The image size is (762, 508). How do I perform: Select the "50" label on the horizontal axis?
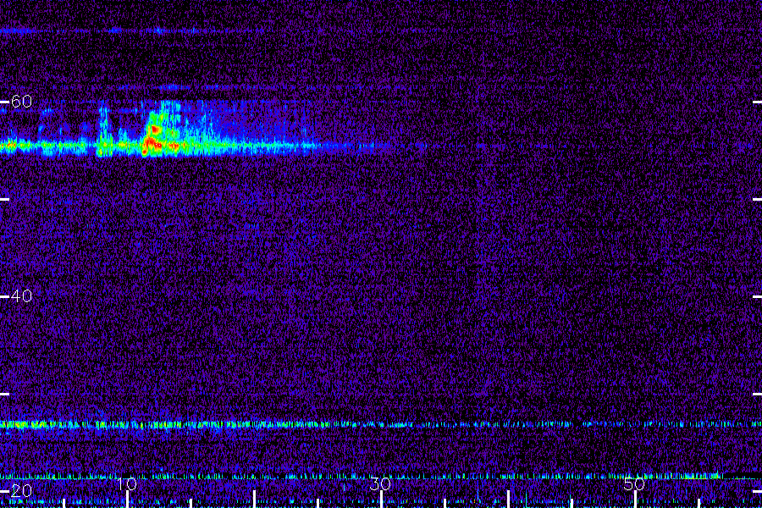(635, 484)
